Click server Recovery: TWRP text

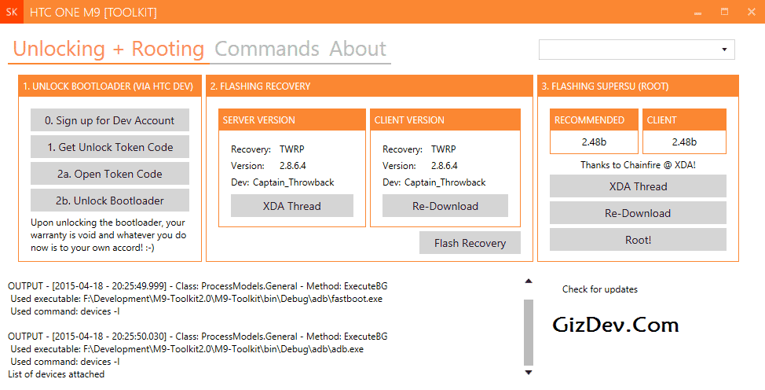point(267,149)
